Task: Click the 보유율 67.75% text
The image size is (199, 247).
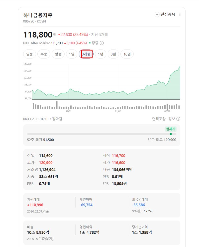Action: [x=142, y=211]
